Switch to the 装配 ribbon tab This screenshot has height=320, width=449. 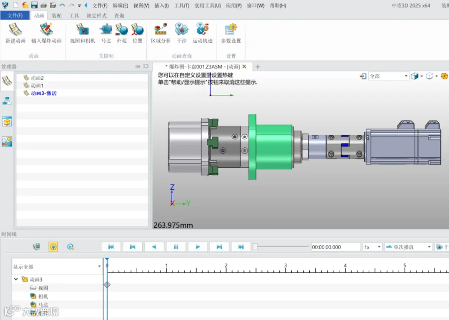tap(56, 15)
